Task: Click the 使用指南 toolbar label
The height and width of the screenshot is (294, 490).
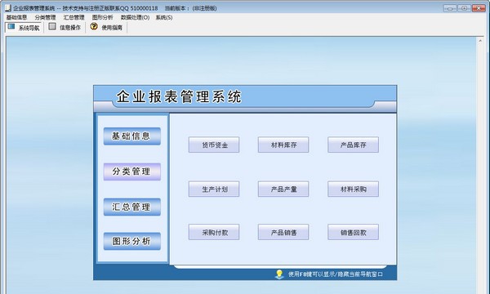Action: click(112, 28)
